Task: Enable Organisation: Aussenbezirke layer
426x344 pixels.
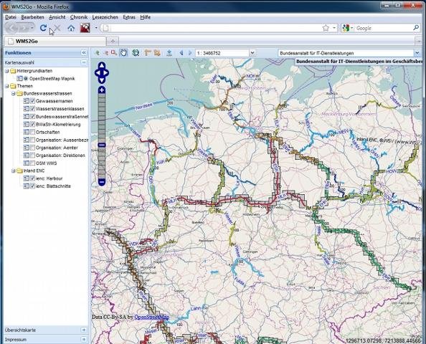Action: (x=32, y=140)
